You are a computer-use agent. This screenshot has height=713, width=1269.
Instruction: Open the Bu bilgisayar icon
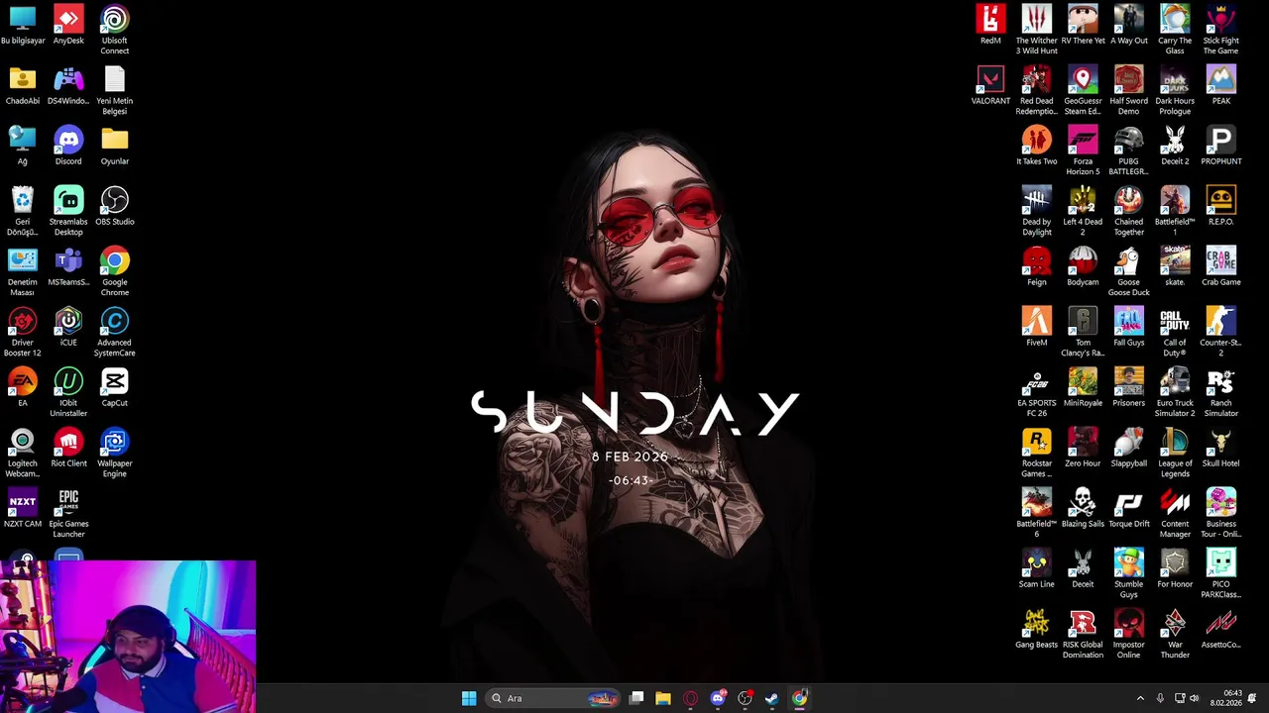[x=22, y=25]
